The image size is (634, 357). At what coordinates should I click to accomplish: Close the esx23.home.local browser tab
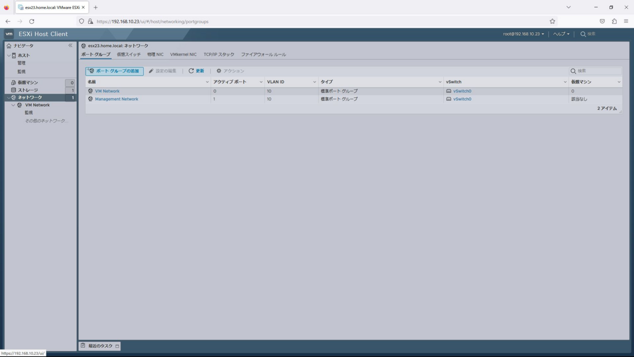click(83, 7)
